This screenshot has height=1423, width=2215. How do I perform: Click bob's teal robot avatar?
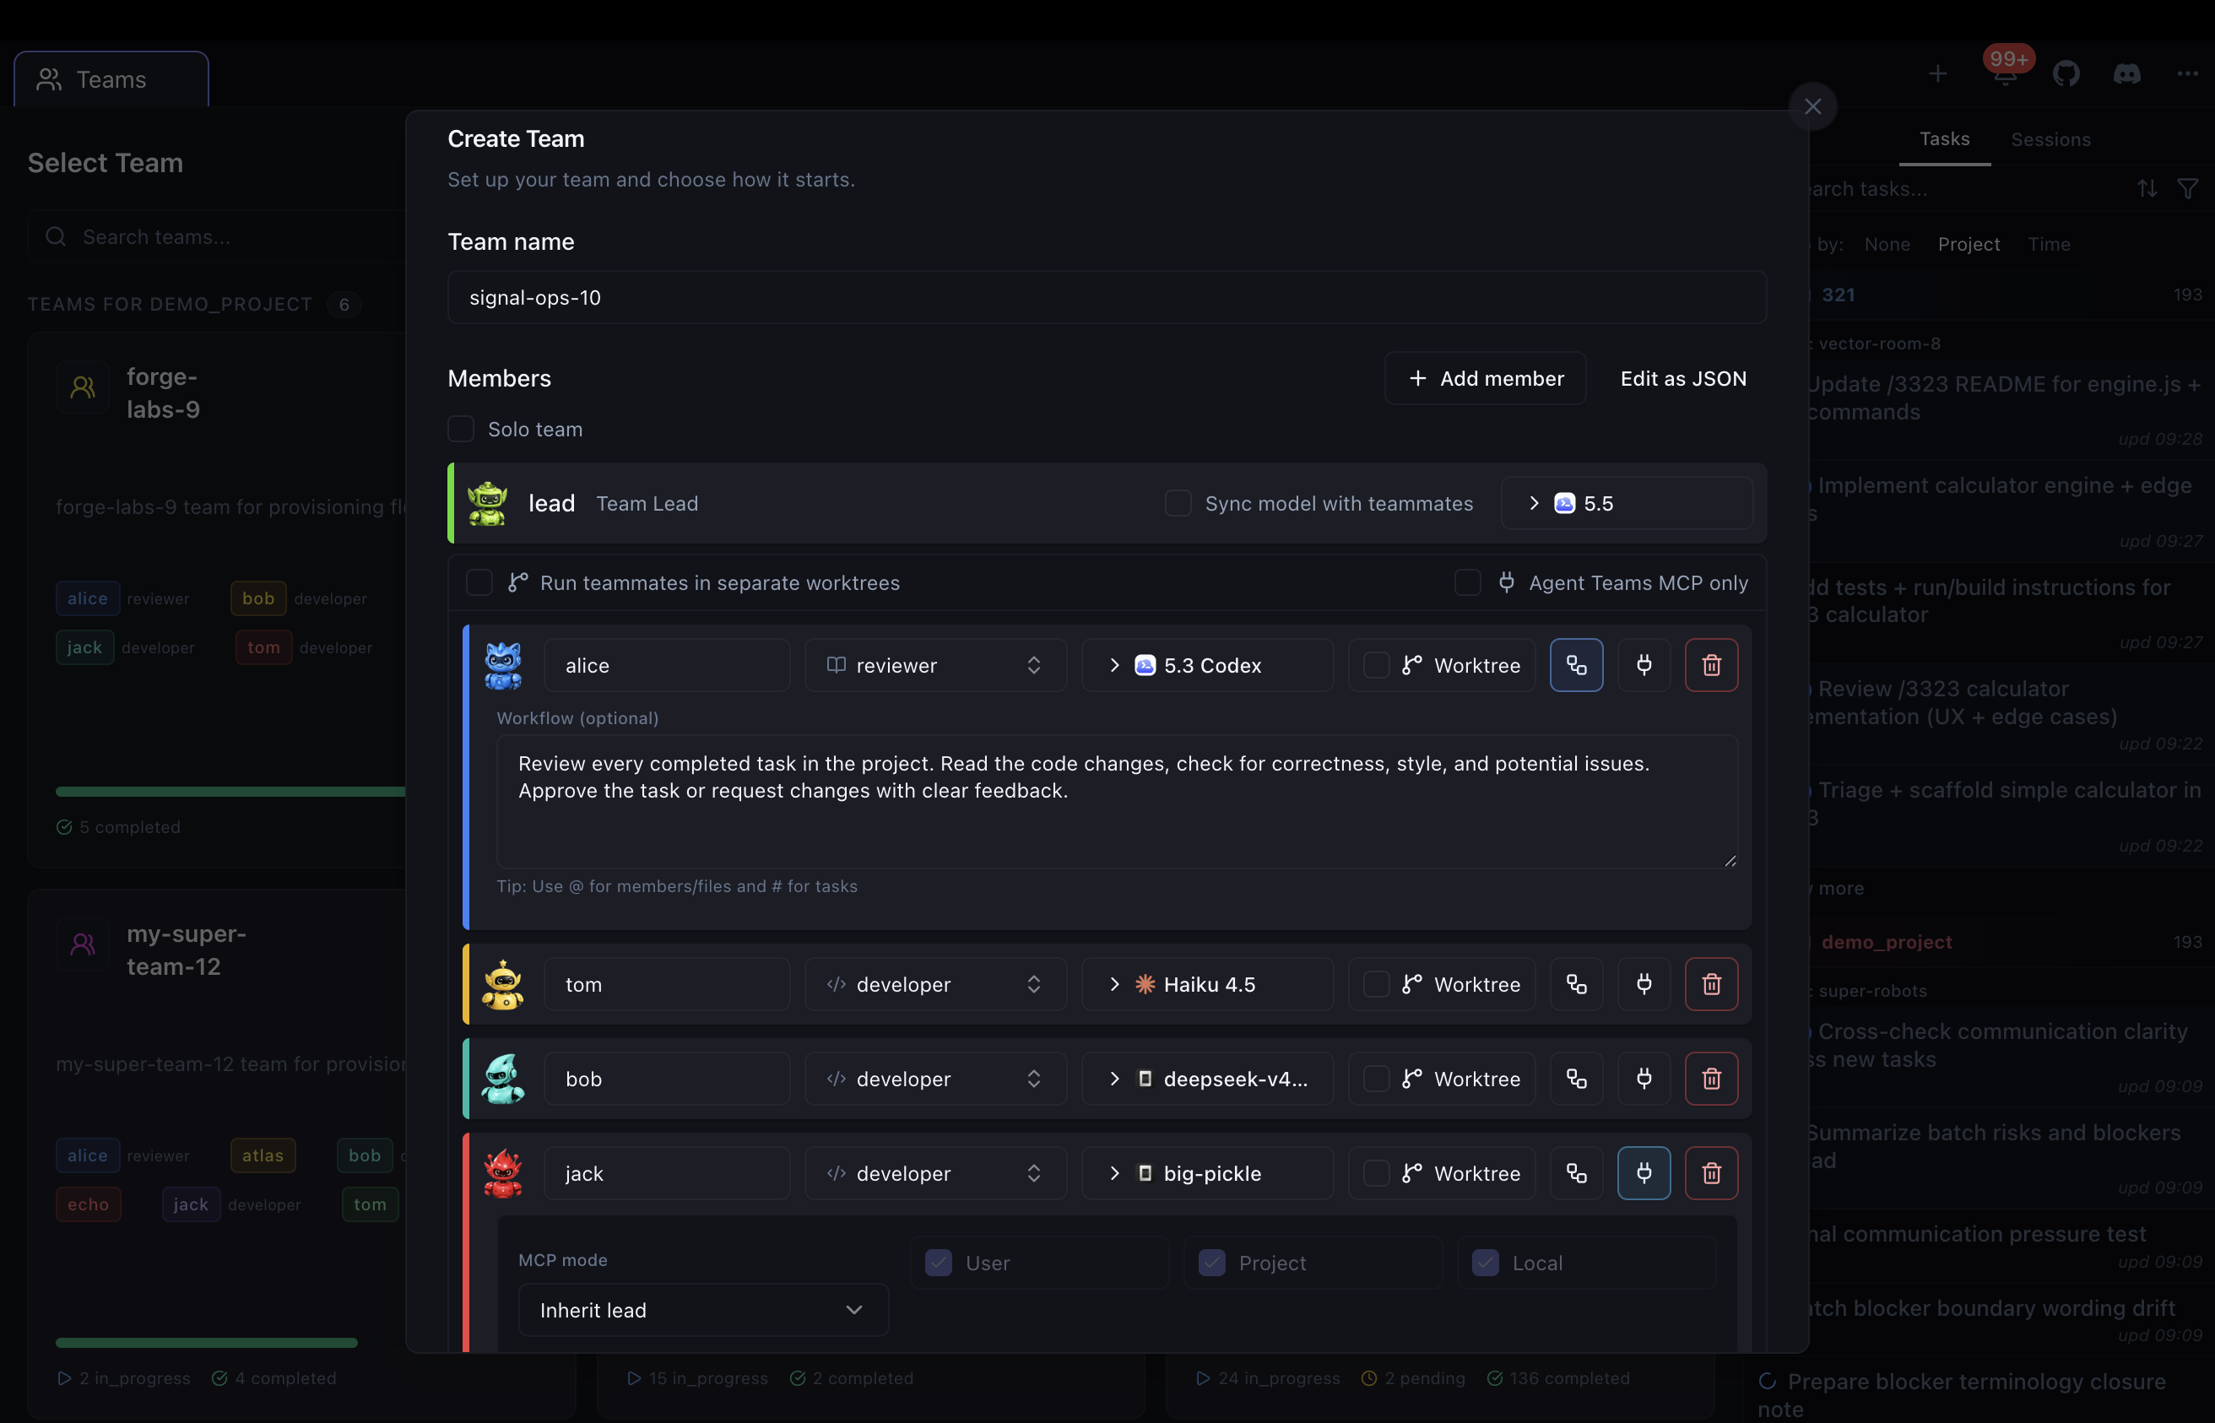tap(503, 1079)
